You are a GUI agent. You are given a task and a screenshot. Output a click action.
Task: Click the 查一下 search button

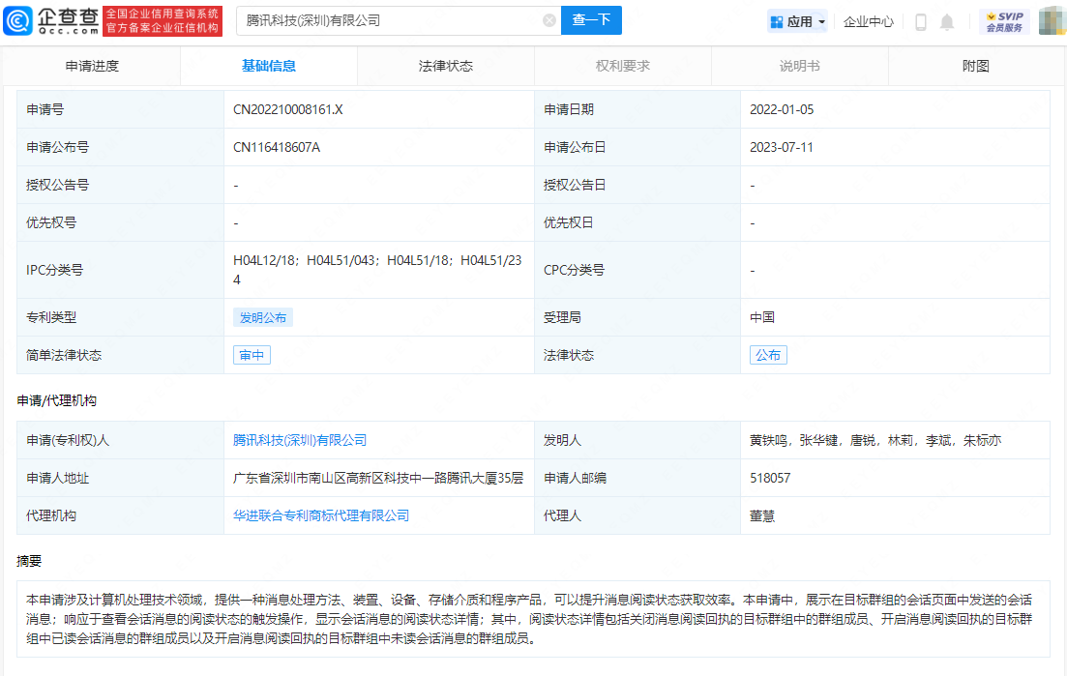click(x=591, y=20)
